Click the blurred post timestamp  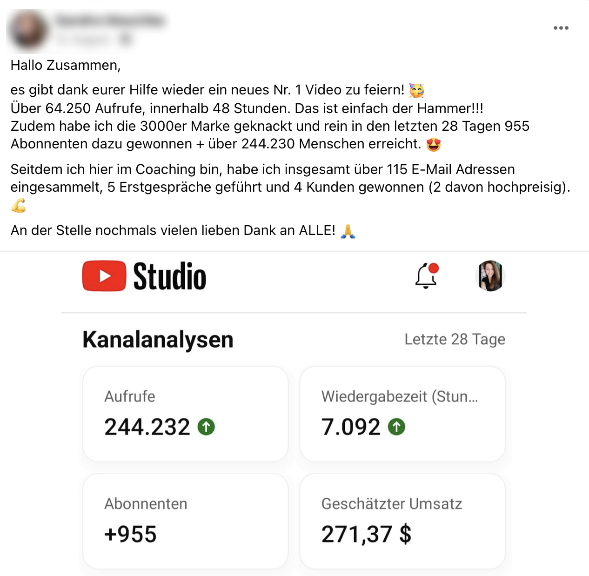[83, 40]
